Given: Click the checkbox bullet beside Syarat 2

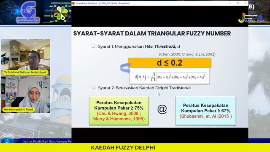Looking at the screenshot, I should tap(93, 87).
